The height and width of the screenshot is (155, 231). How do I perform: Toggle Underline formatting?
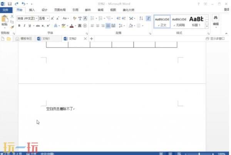point(30,26)
